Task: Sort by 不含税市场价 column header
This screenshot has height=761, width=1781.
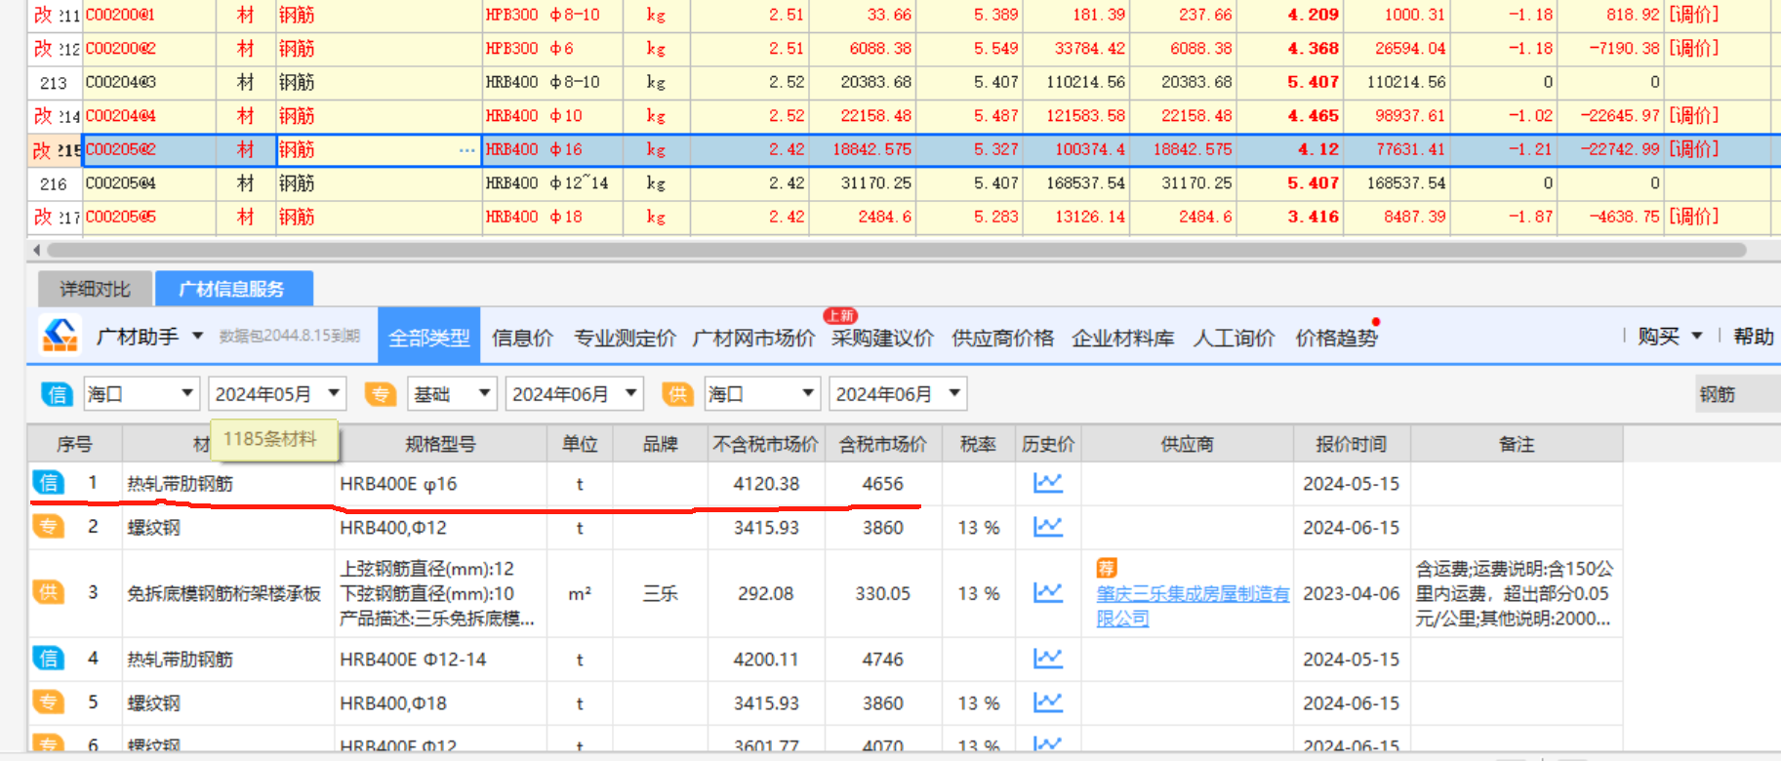Action: coord(766,444)
